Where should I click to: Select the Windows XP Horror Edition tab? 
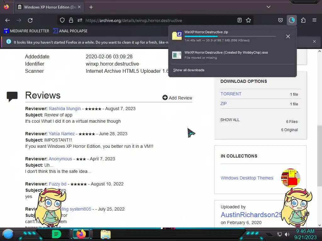[x=49, y=7]
